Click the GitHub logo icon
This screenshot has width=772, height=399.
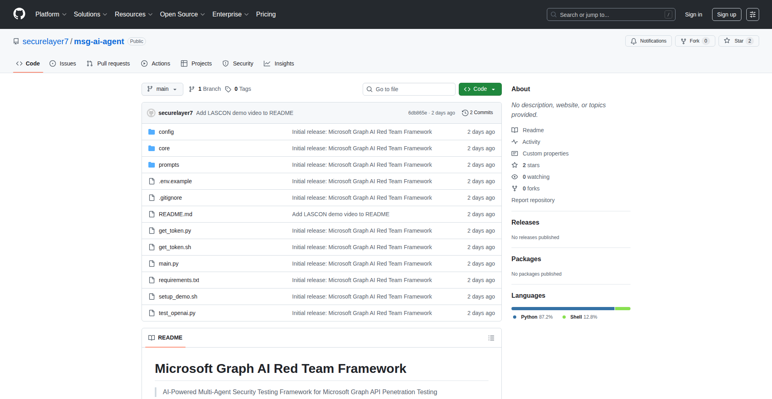pos(19,14)
